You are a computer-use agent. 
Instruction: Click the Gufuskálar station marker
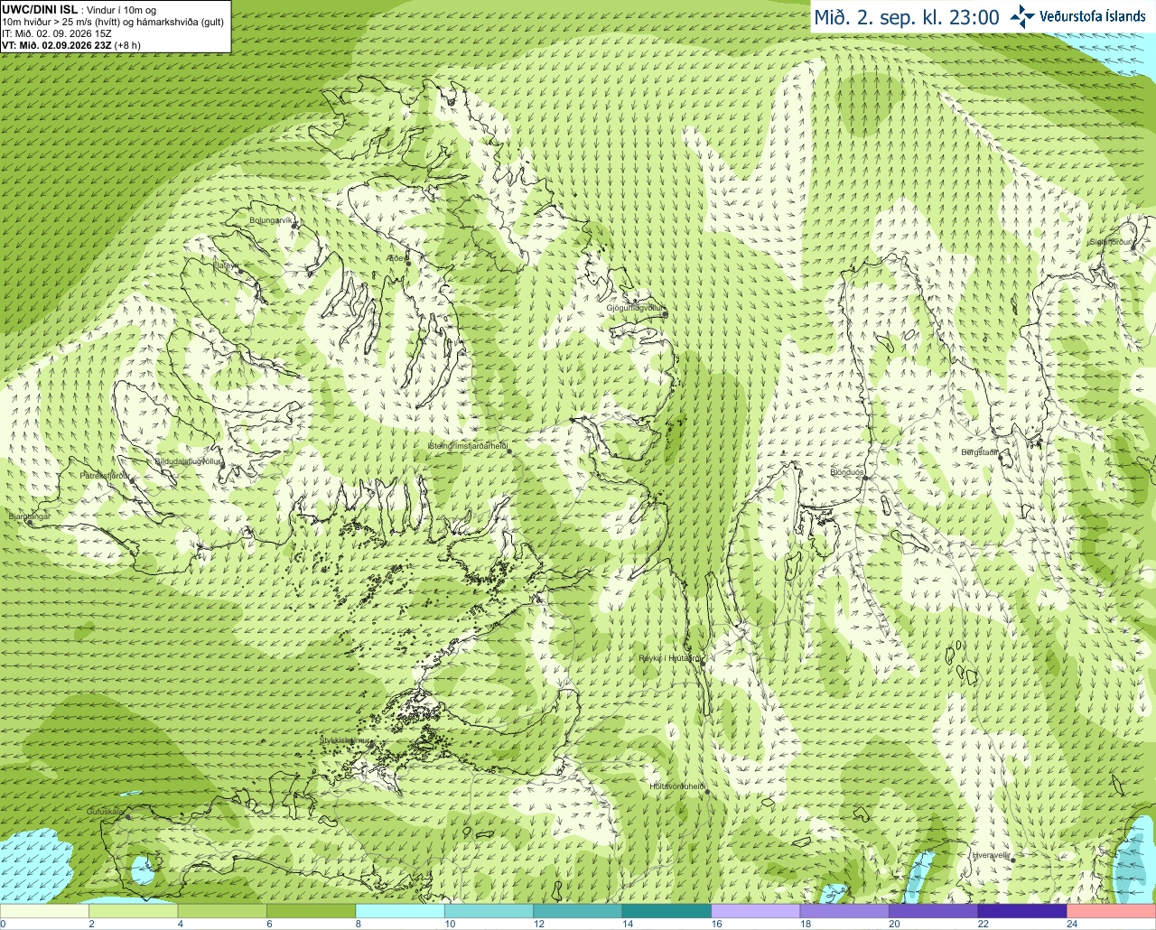[x=127, y=816]
